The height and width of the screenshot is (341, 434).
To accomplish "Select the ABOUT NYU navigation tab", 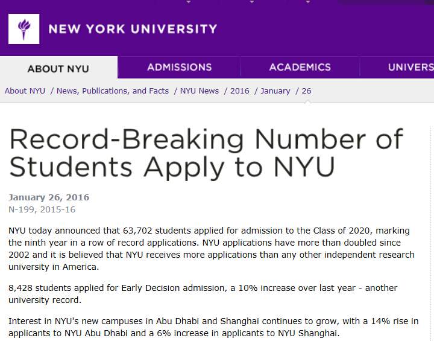I will pos(58,68).
